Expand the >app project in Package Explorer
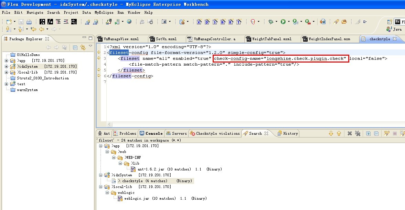Viewport: 405px width, 210px height. [x=6, y=60]
